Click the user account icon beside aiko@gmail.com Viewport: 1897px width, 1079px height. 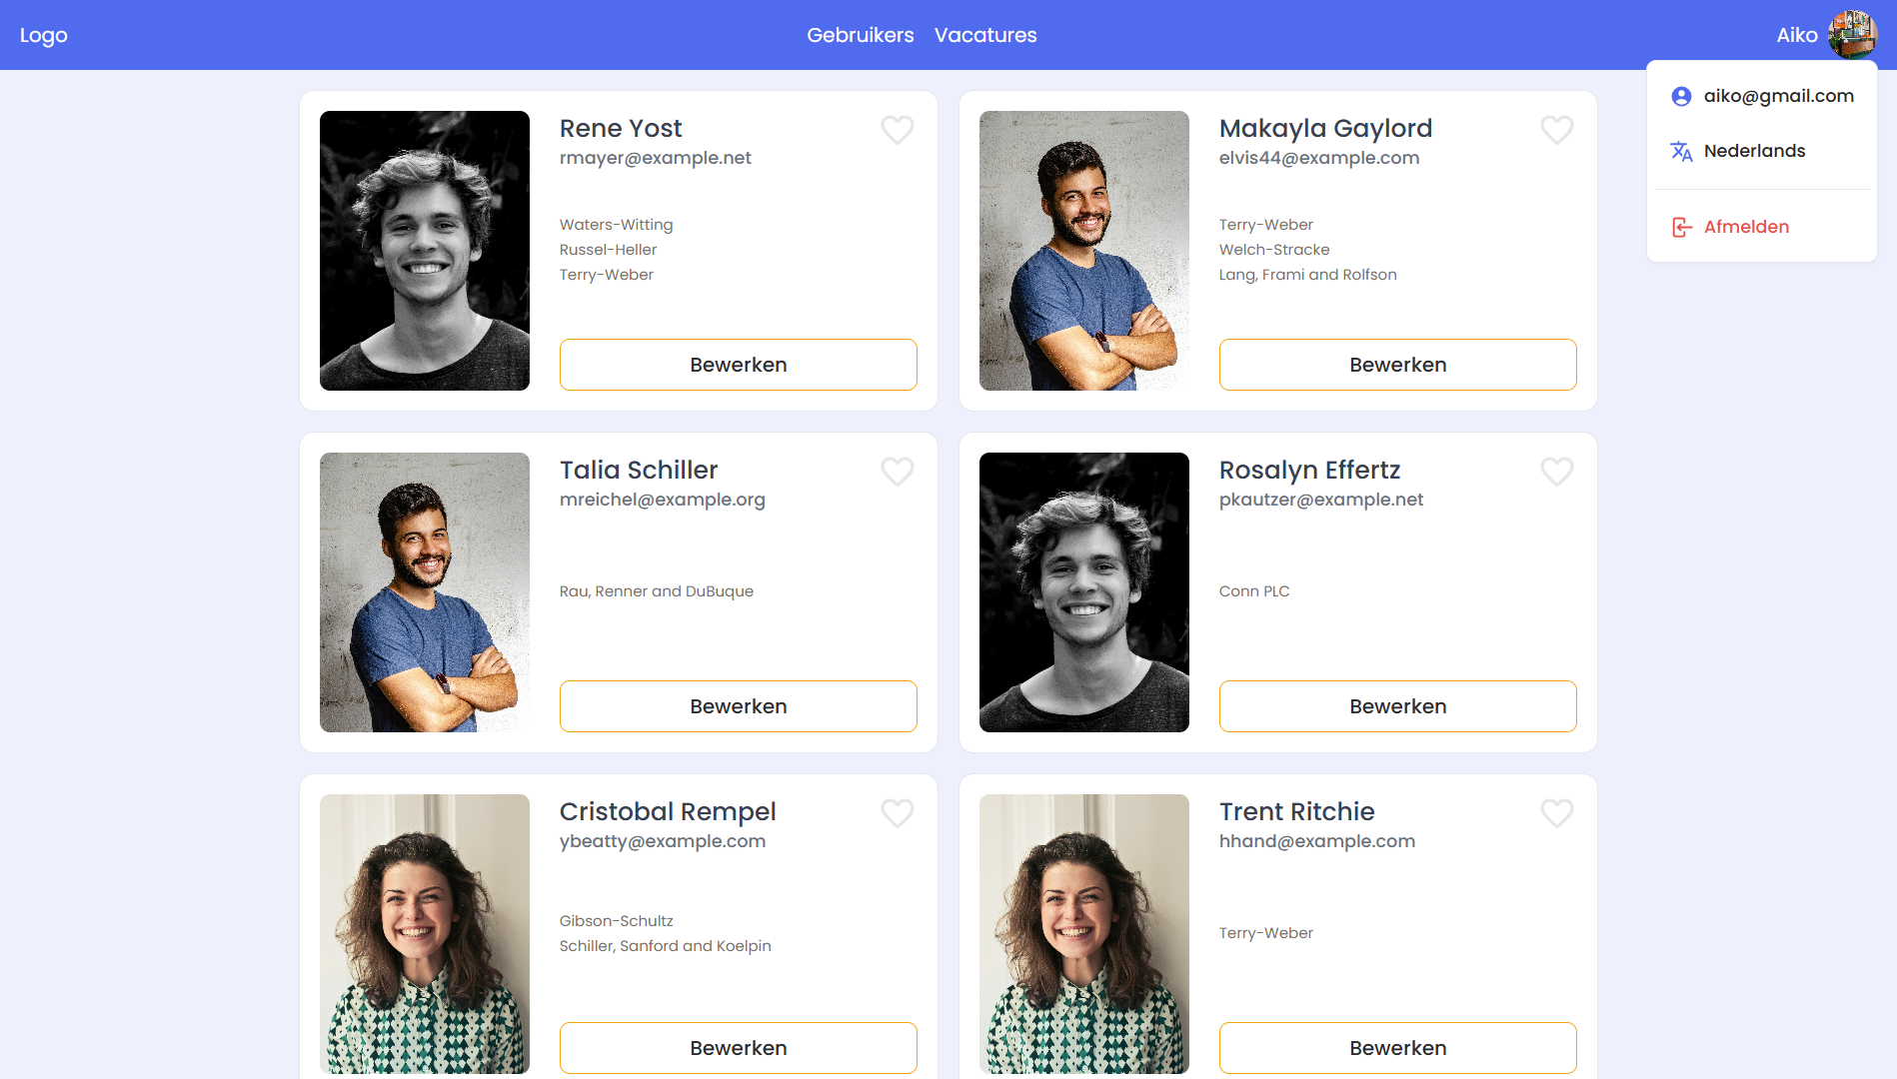[x=1681, y=96]
